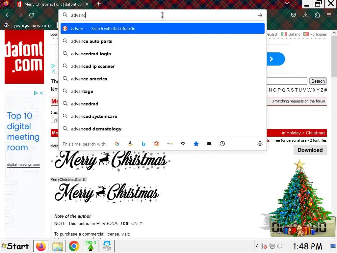
Task: Open Christmas tree countdown taskbar app
Action: click(91, 246)
